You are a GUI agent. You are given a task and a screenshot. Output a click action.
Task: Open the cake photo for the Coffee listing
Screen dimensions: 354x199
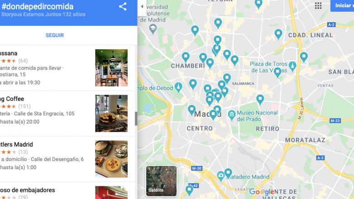pos(111,114)
